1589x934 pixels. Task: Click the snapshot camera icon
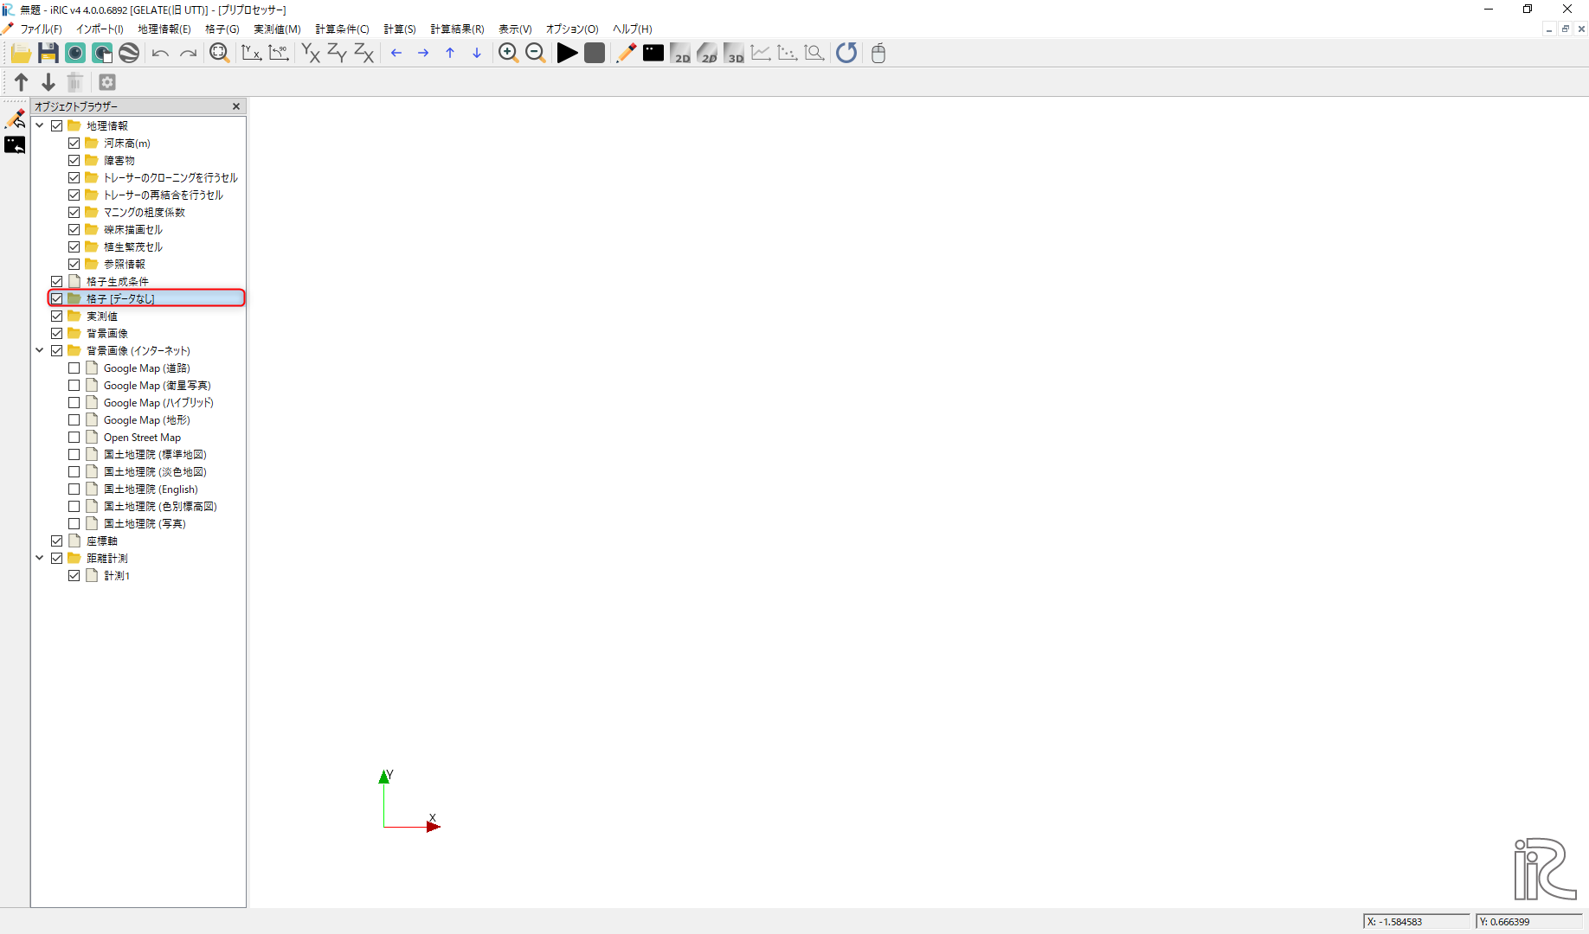[x=75, y=54]
